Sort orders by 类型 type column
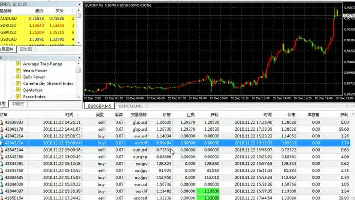Screen dimensions: 355x200 click(100, 115)
